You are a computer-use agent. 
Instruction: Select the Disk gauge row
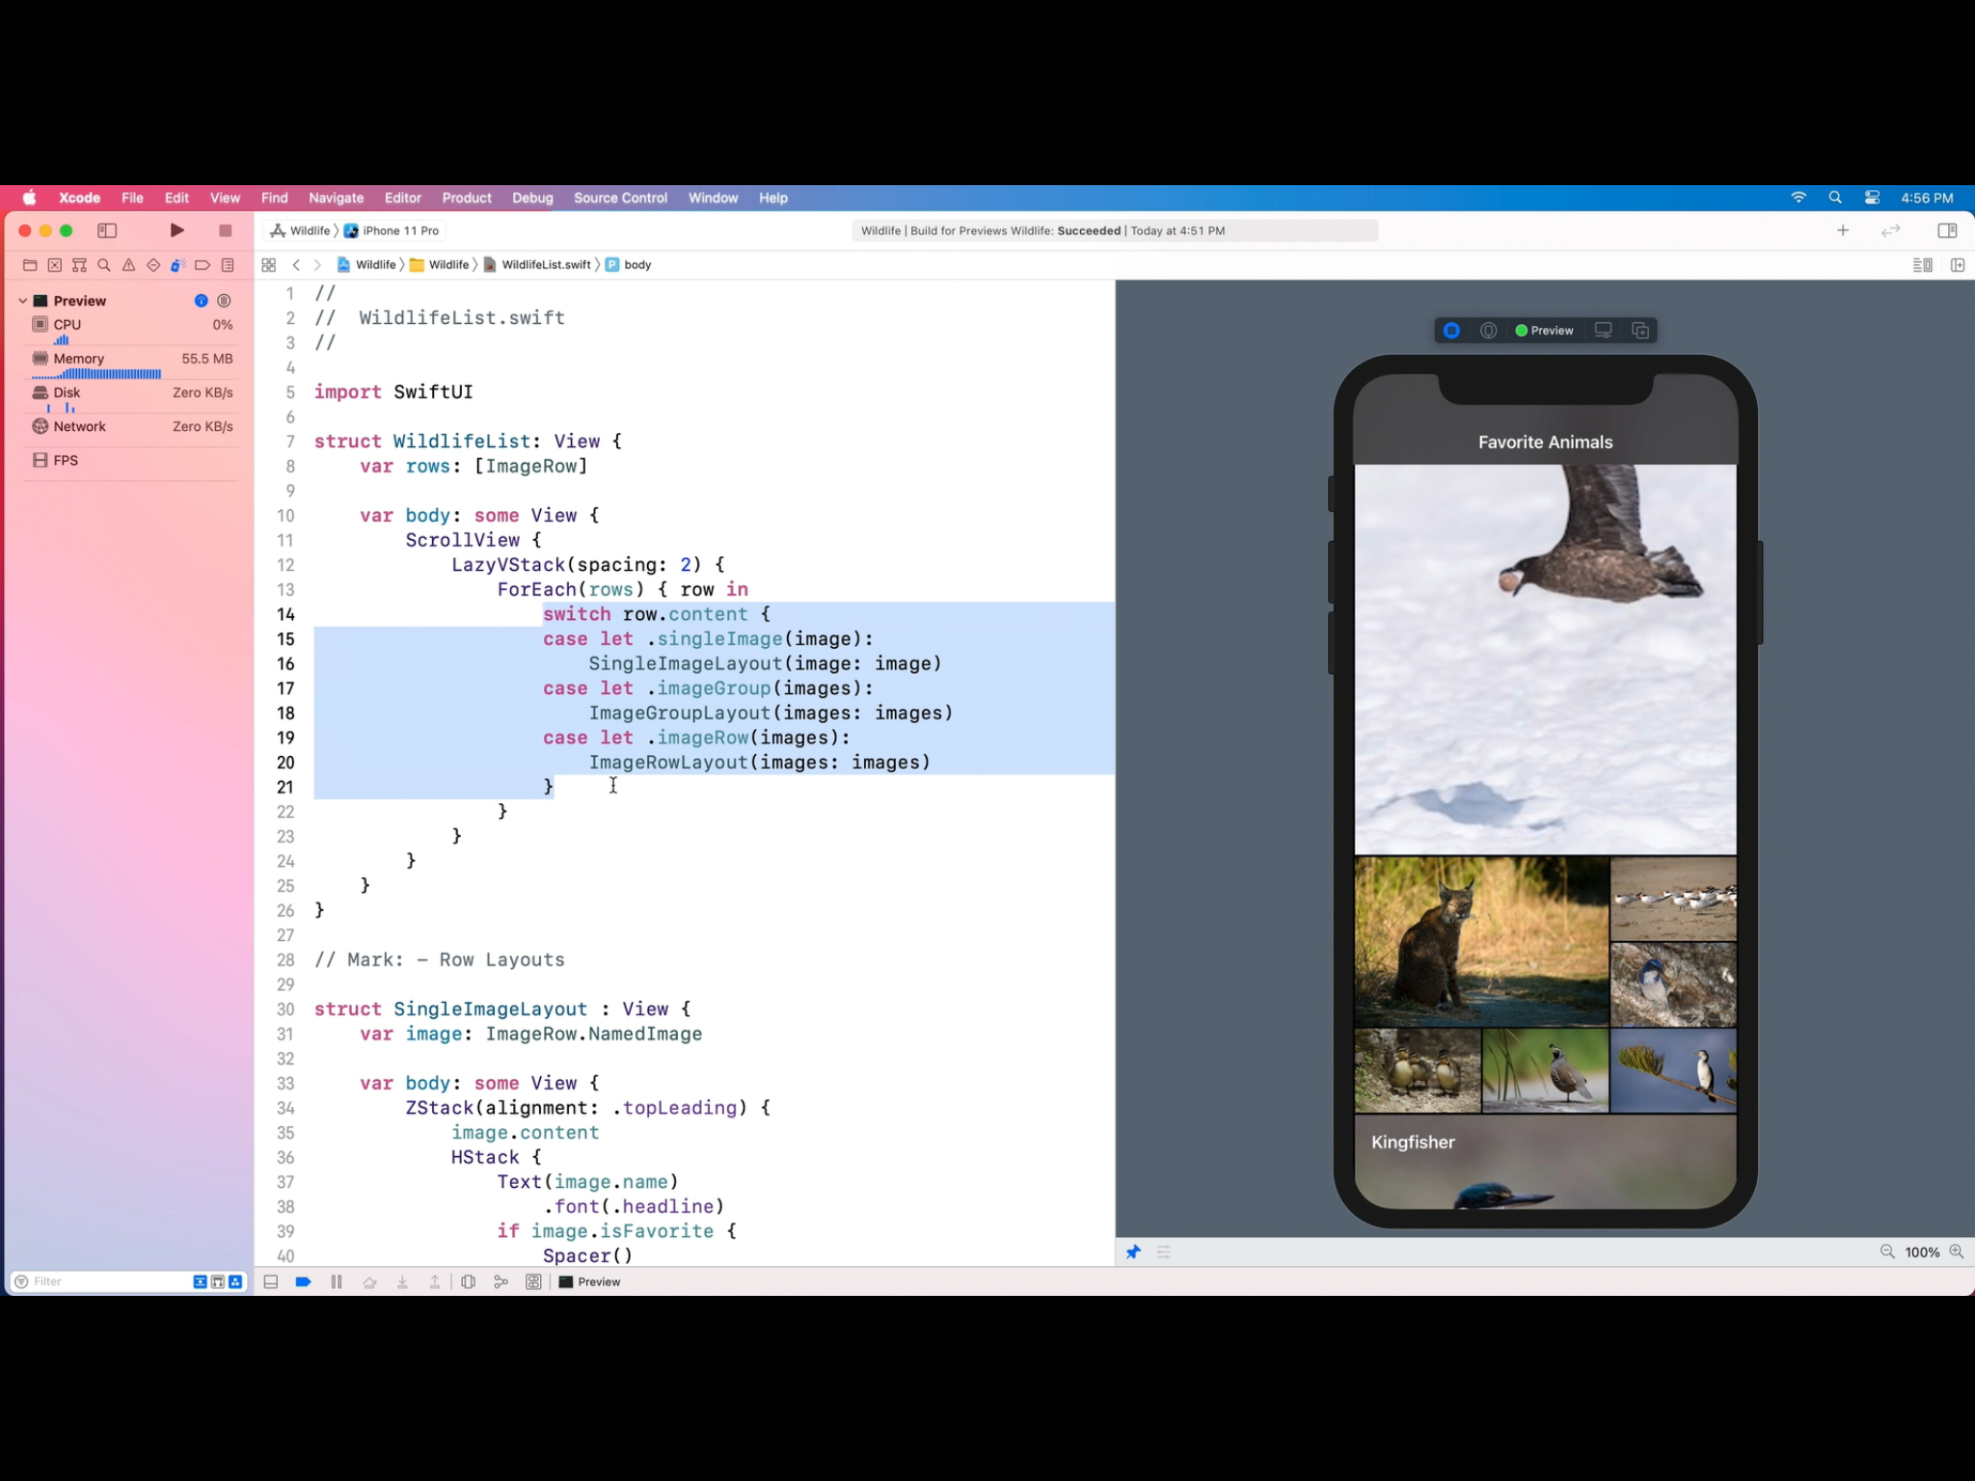click(x=131, y=398)
